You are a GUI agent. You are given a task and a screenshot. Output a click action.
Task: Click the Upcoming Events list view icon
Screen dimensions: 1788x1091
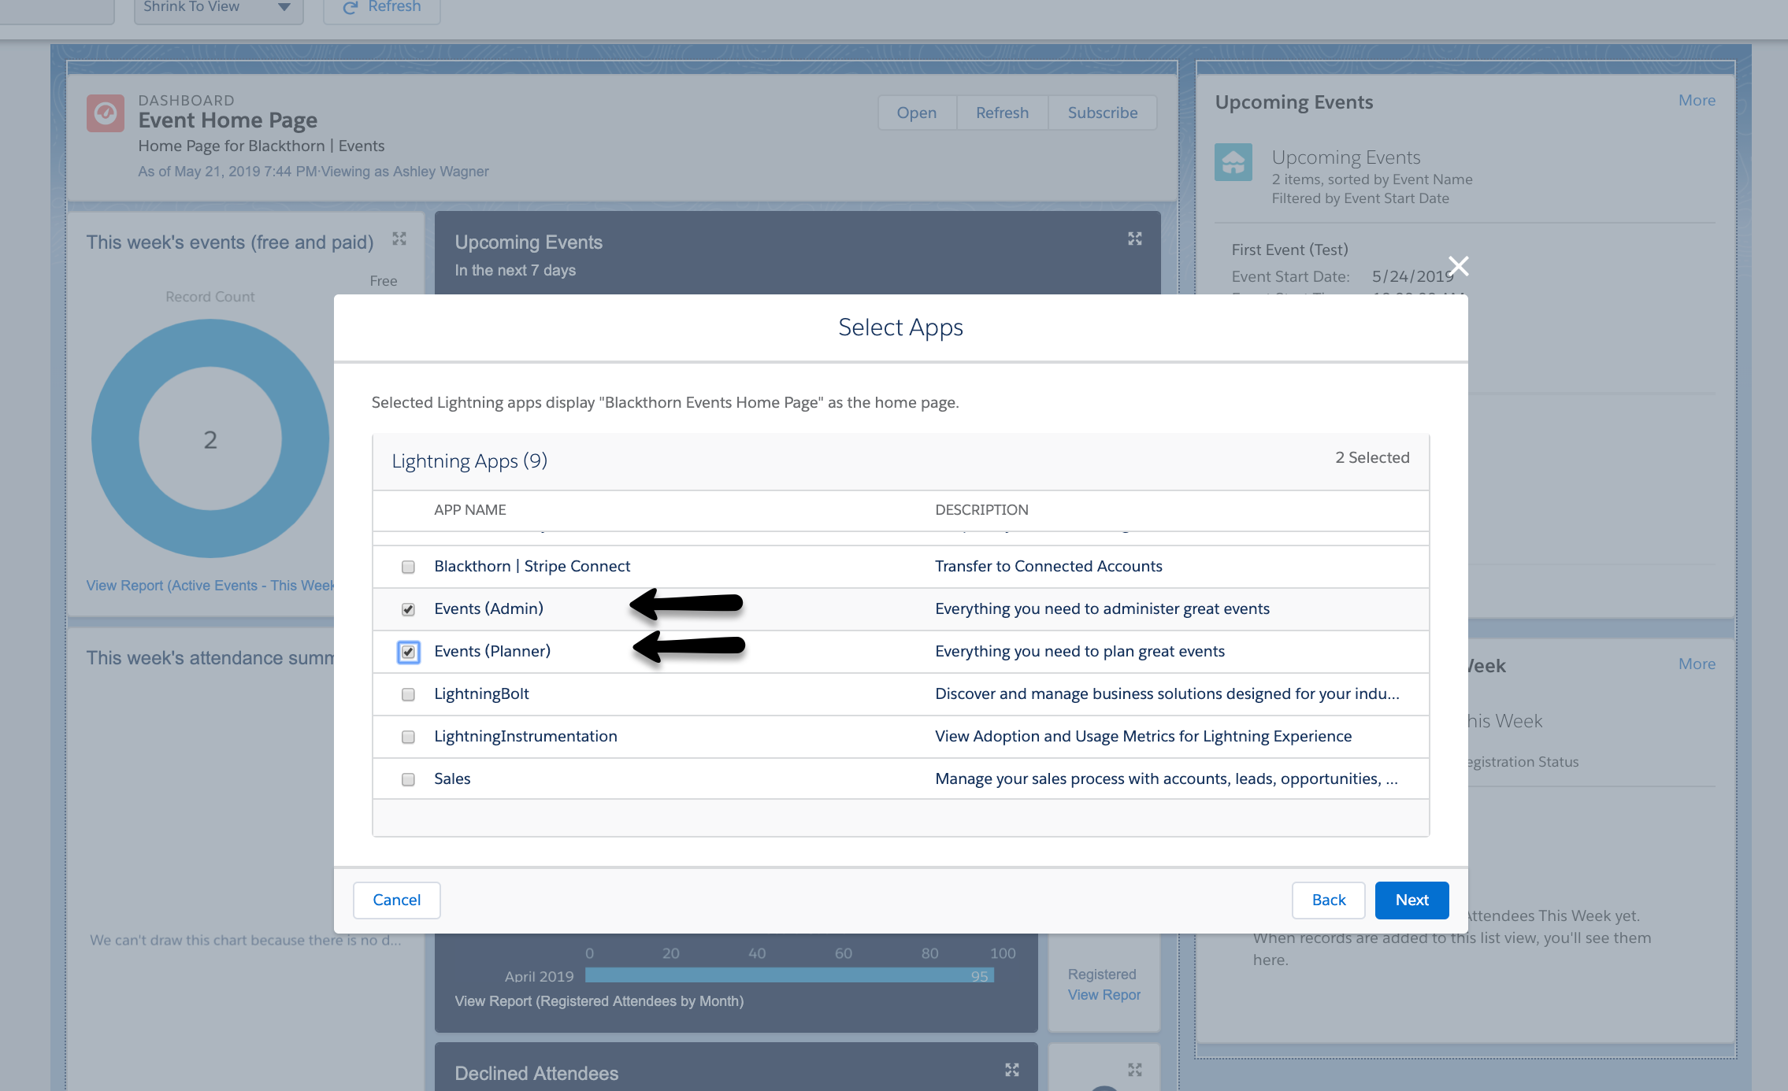[x=1233, y=162]
